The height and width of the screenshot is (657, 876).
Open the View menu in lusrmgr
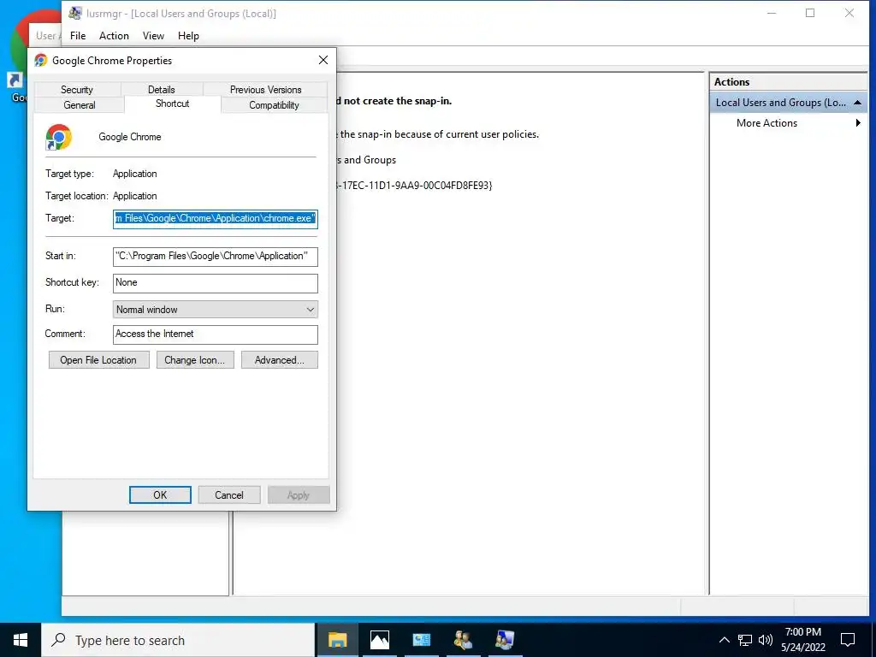153,36
